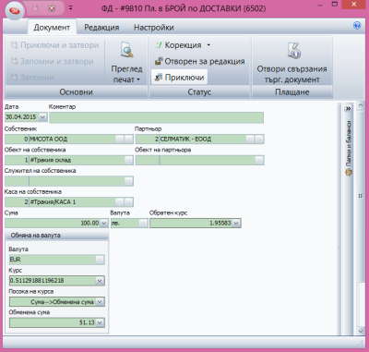
Task: Click the #Тракия/КАСА 1 cash register field
Action: pyautogui.click(x=72, y=202)
